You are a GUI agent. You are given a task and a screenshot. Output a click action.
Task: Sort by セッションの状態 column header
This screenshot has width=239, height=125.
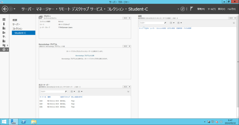click(x=161, y=28)
